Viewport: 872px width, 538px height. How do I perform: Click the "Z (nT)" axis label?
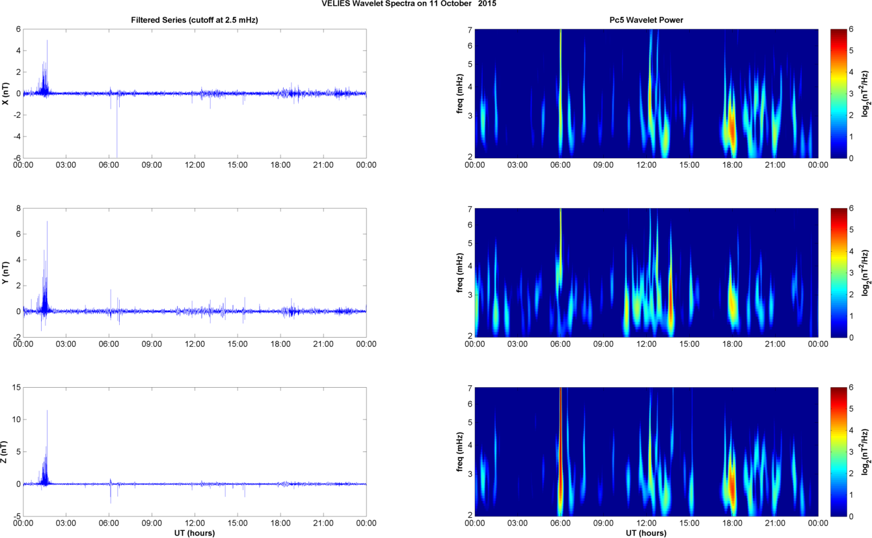[5, 451]
